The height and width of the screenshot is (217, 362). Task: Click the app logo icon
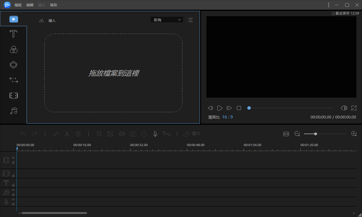7,5
